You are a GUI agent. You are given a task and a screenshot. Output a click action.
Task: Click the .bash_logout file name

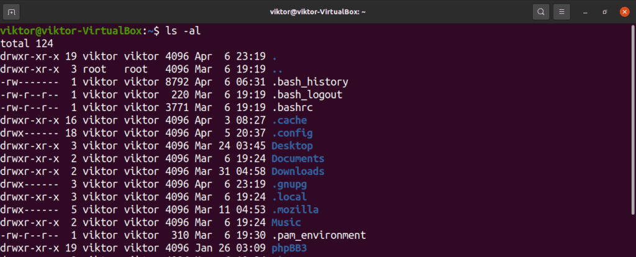(307, 94)
